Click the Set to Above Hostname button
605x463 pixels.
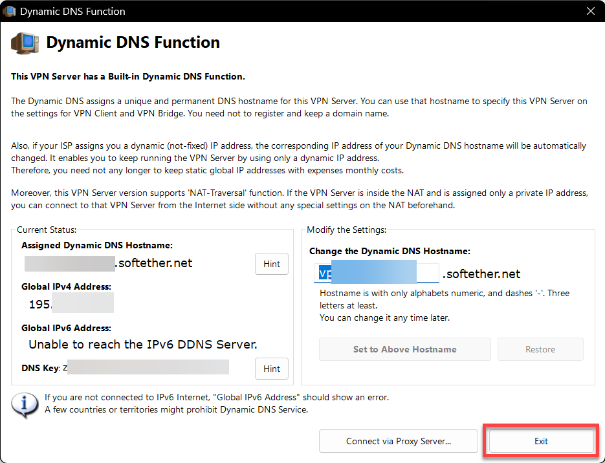(405, 349)
